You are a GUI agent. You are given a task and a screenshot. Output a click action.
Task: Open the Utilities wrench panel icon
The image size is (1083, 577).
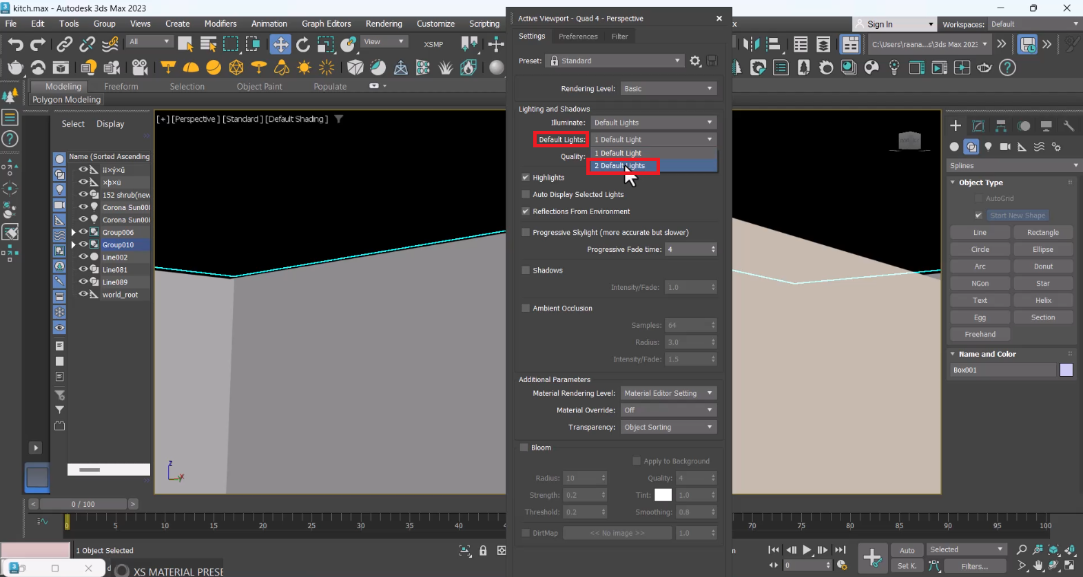pos(1069,126)
